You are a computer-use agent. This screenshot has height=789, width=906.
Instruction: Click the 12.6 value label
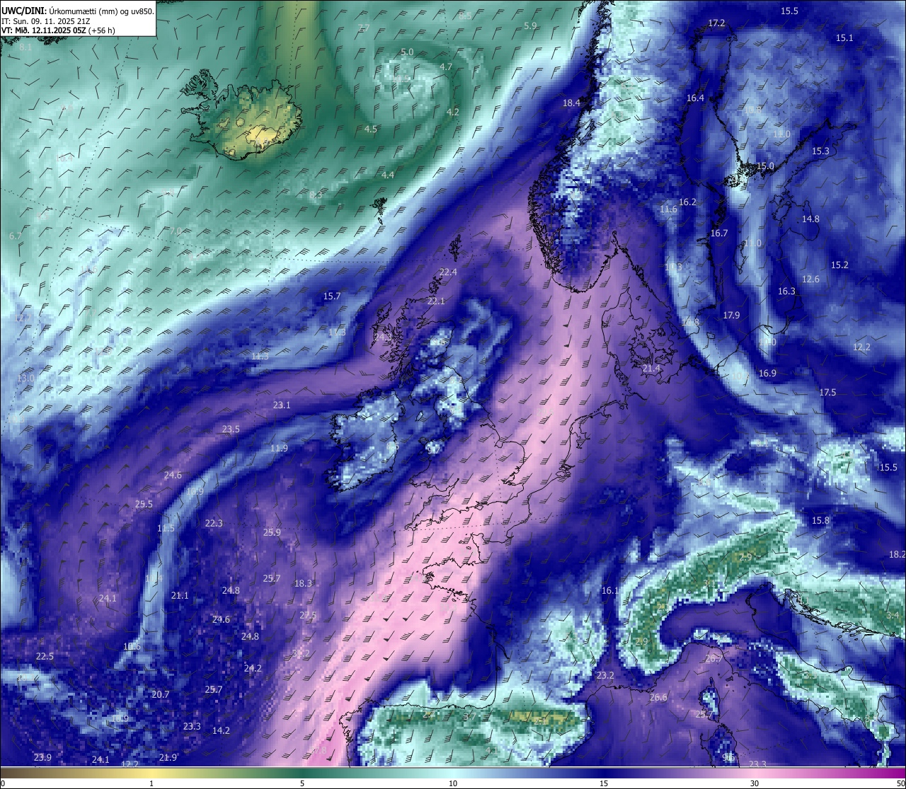[x=810, y=280]
